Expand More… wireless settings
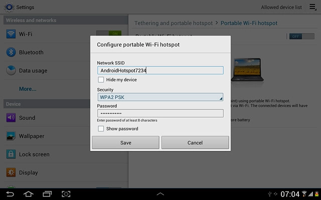 coord(28,89)
